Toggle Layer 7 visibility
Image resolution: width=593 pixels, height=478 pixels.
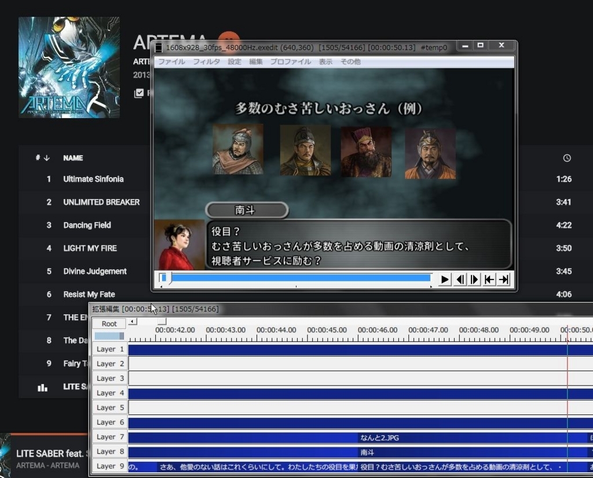(109, 437)
